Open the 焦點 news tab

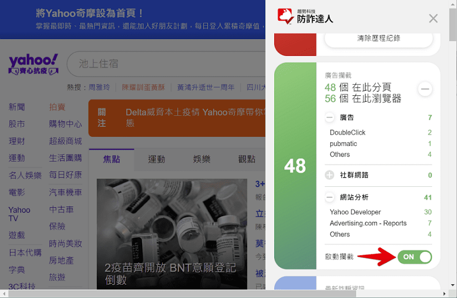(x=112, y=159)
